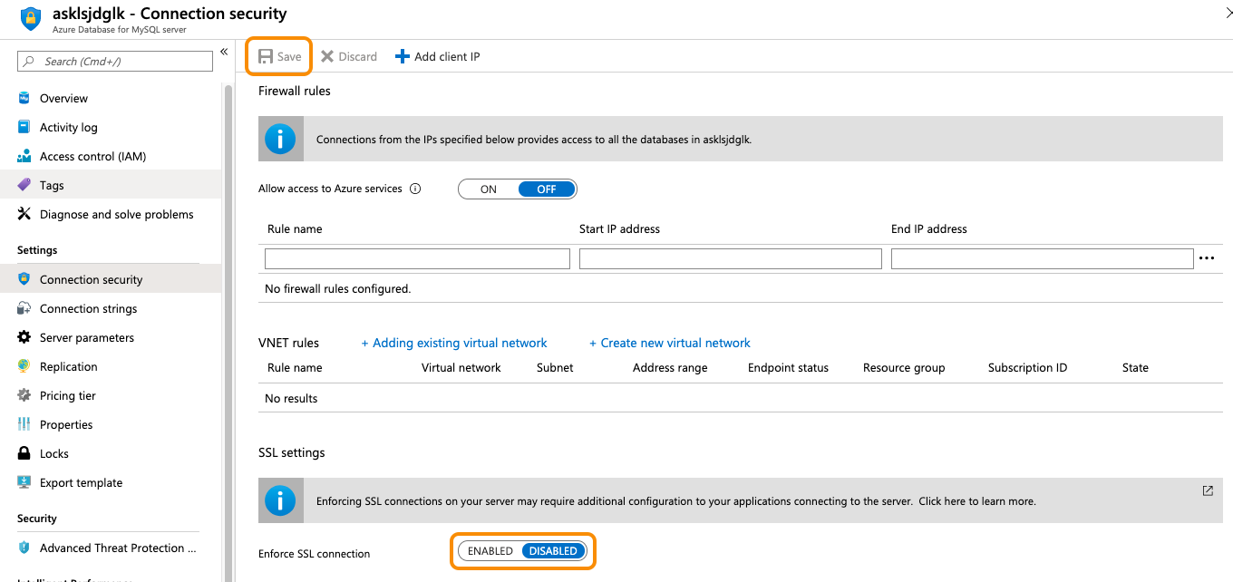Screen dimensions: 1233x582
Task: Click the 'No results' text under VNET rules
Action: tap(291, 398)
